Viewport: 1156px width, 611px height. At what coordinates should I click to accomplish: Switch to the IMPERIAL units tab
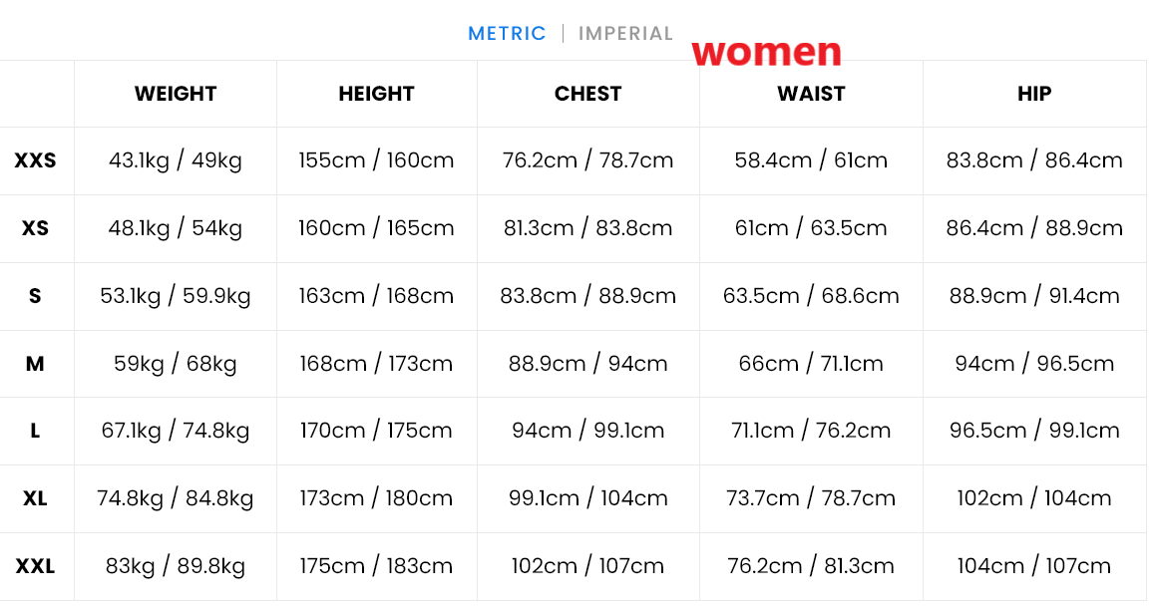(x=625, y=34)
